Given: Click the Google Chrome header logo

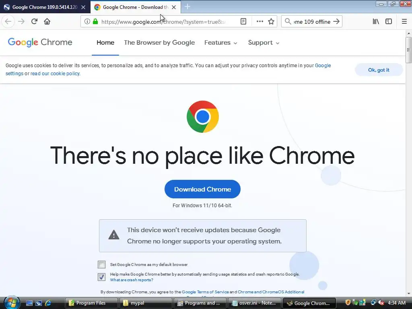Looking at the screenshot, I should 40,42.
